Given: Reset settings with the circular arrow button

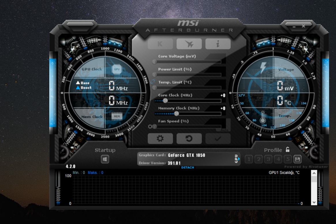Looking at the screenshot, I should pos(189,139).
